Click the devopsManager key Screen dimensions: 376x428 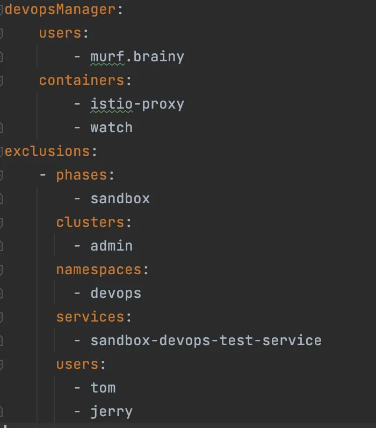tap(60, 10)
